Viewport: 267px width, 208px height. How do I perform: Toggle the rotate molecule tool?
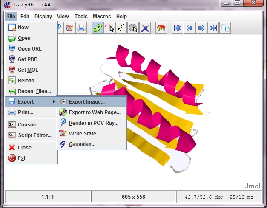[x=97, y=28]
